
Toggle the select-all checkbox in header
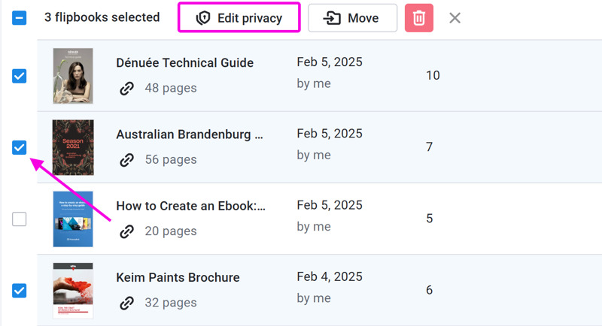tap(20, 17)
